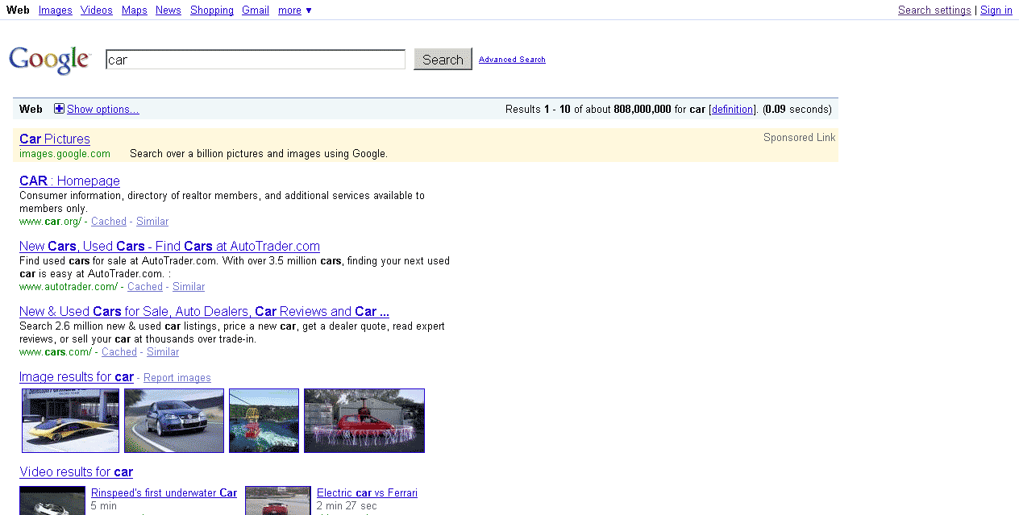Open Cars for Sale, Auto Dealers result
This screenshot has width=1019, height=515.
[204, 312]
